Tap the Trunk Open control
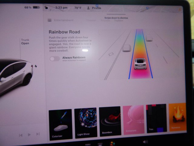 (25, 41)
